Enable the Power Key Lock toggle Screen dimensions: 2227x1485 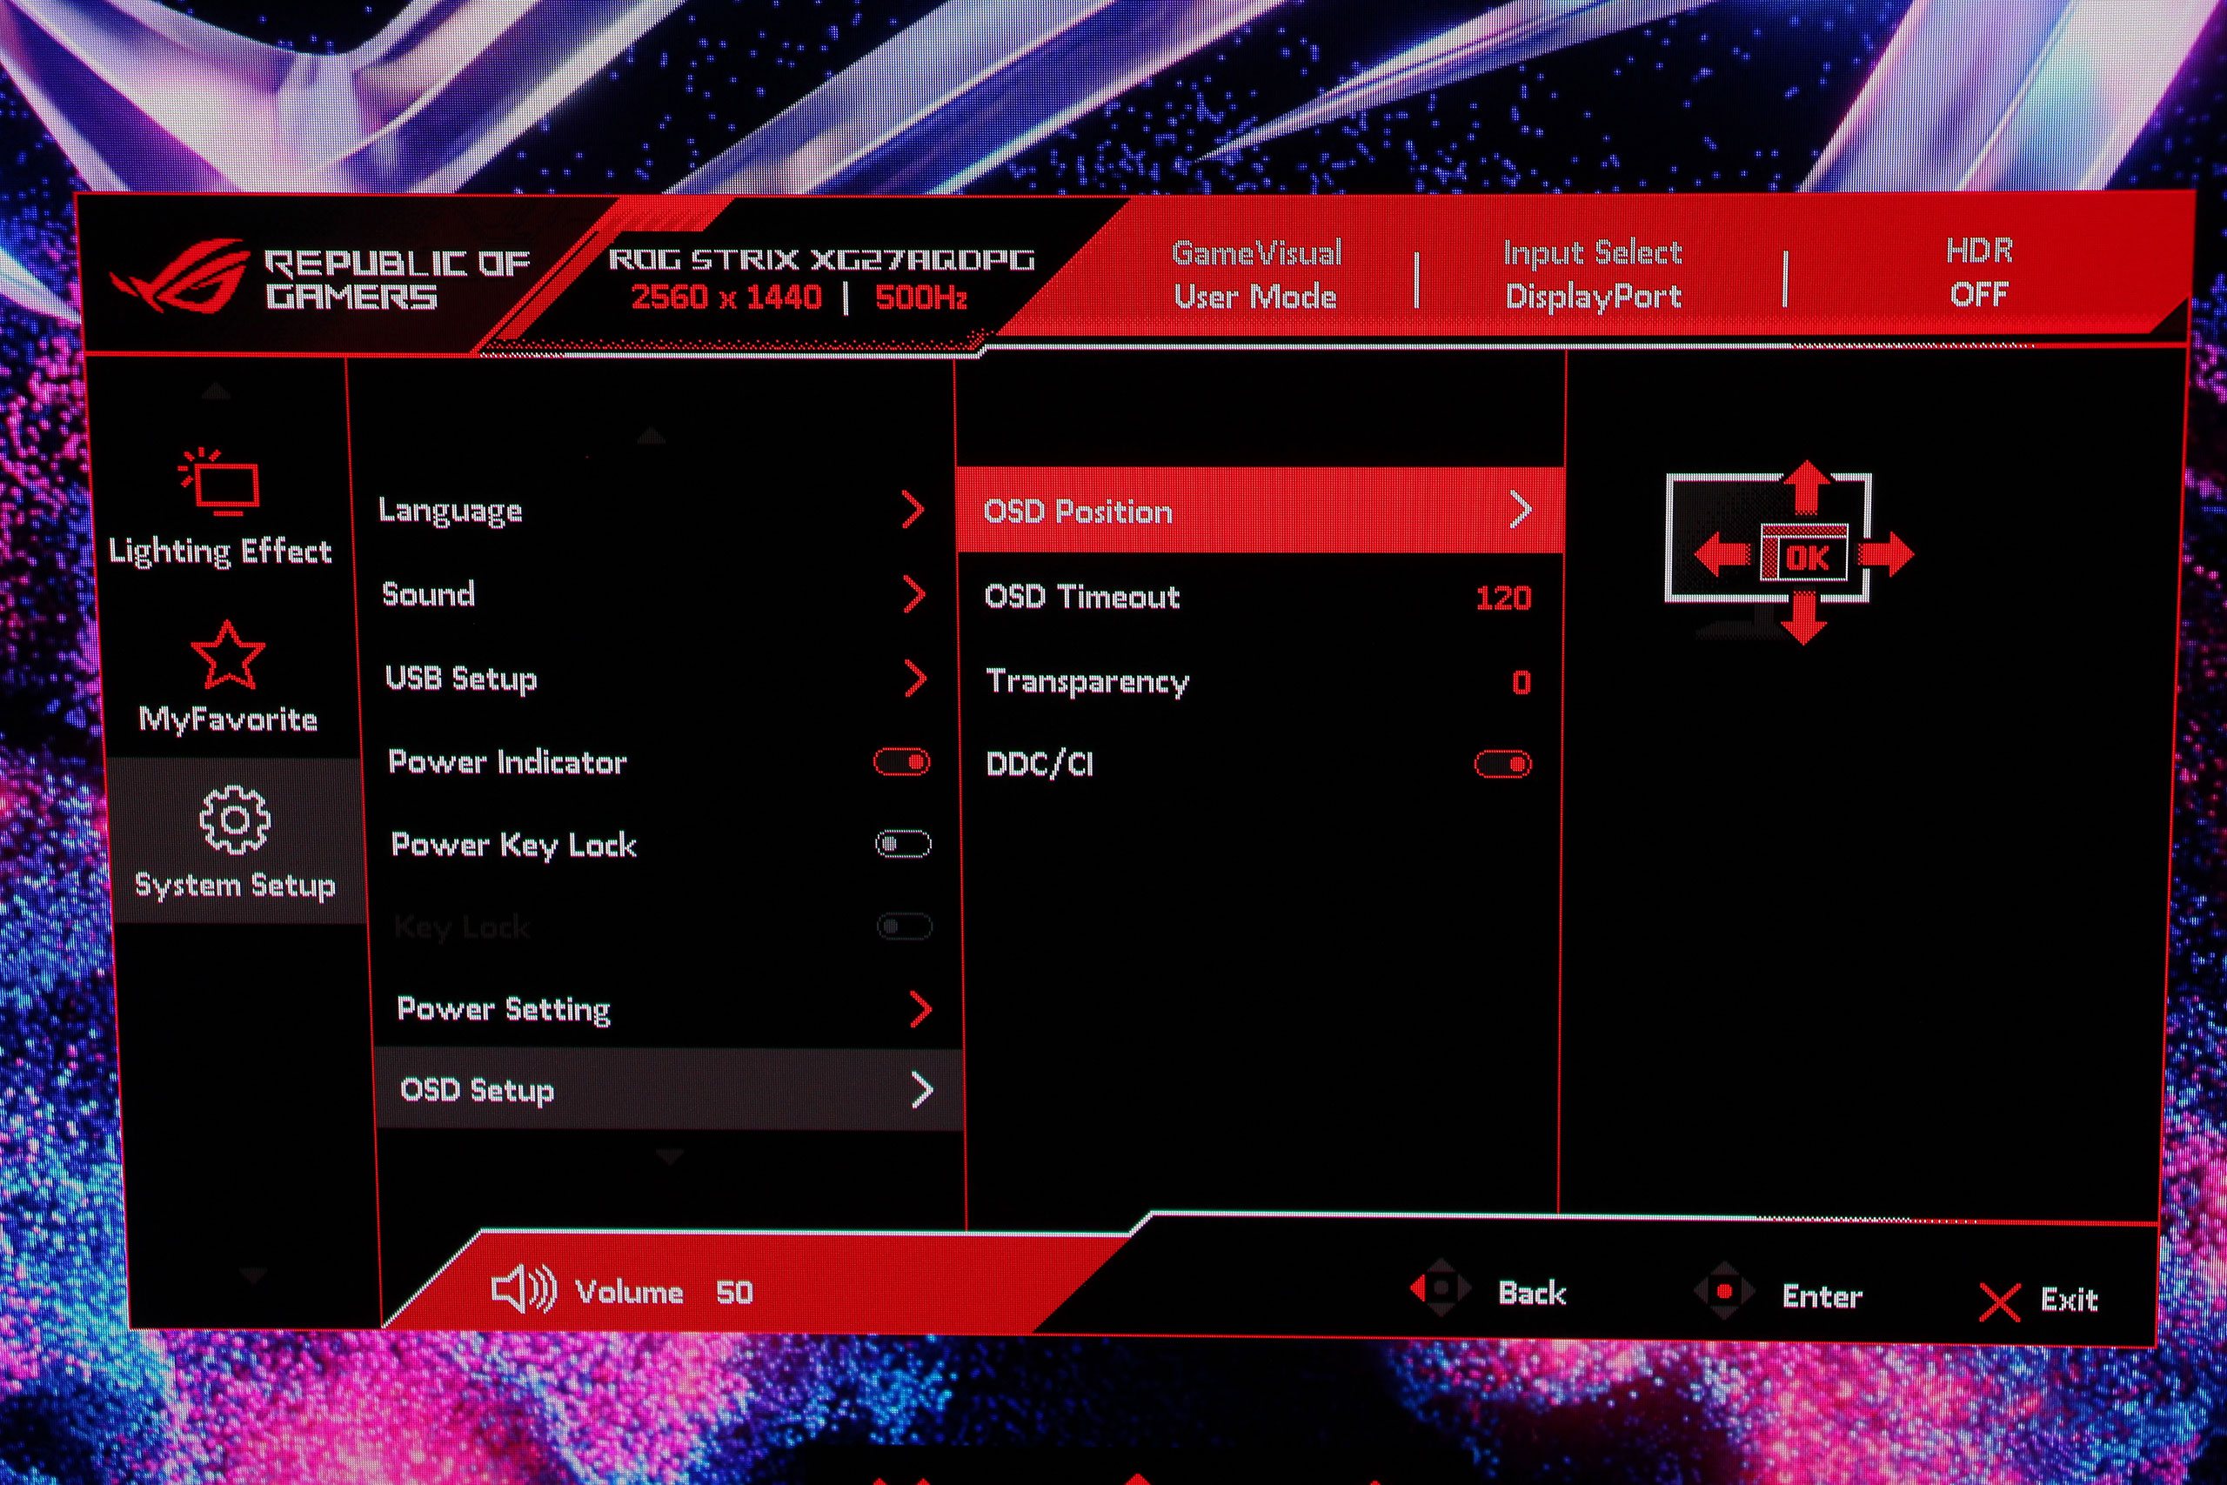(x=902, y=843)
